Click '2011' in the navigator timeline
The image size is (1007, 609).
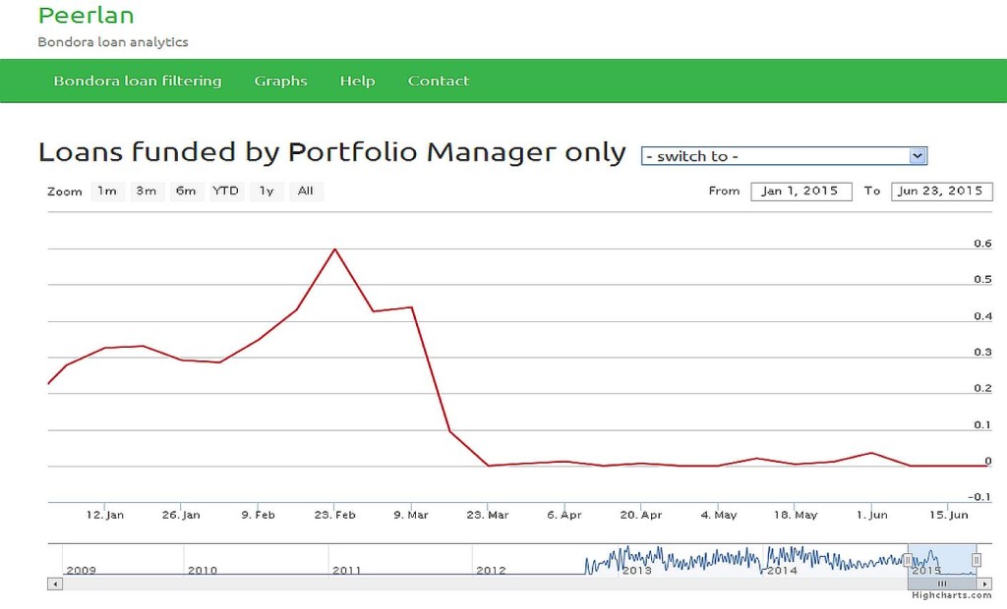pyautogui.click(x=347, y=570)
